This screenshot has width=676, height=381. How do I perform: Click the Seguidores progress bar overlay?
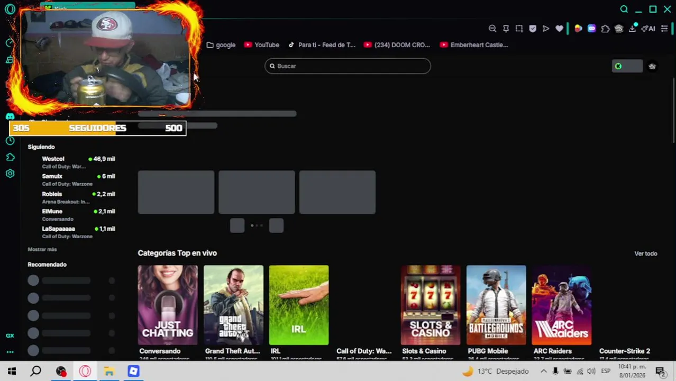pos(98,128)
